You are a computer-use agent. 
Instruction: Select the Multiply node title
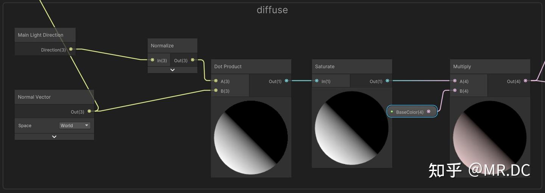click(462, 66)
